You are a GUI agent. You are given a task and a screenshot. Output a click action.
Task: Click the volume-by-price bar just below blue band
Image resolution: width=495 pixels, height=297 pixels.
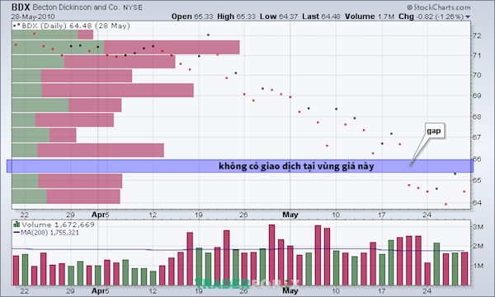pos(67,181)
